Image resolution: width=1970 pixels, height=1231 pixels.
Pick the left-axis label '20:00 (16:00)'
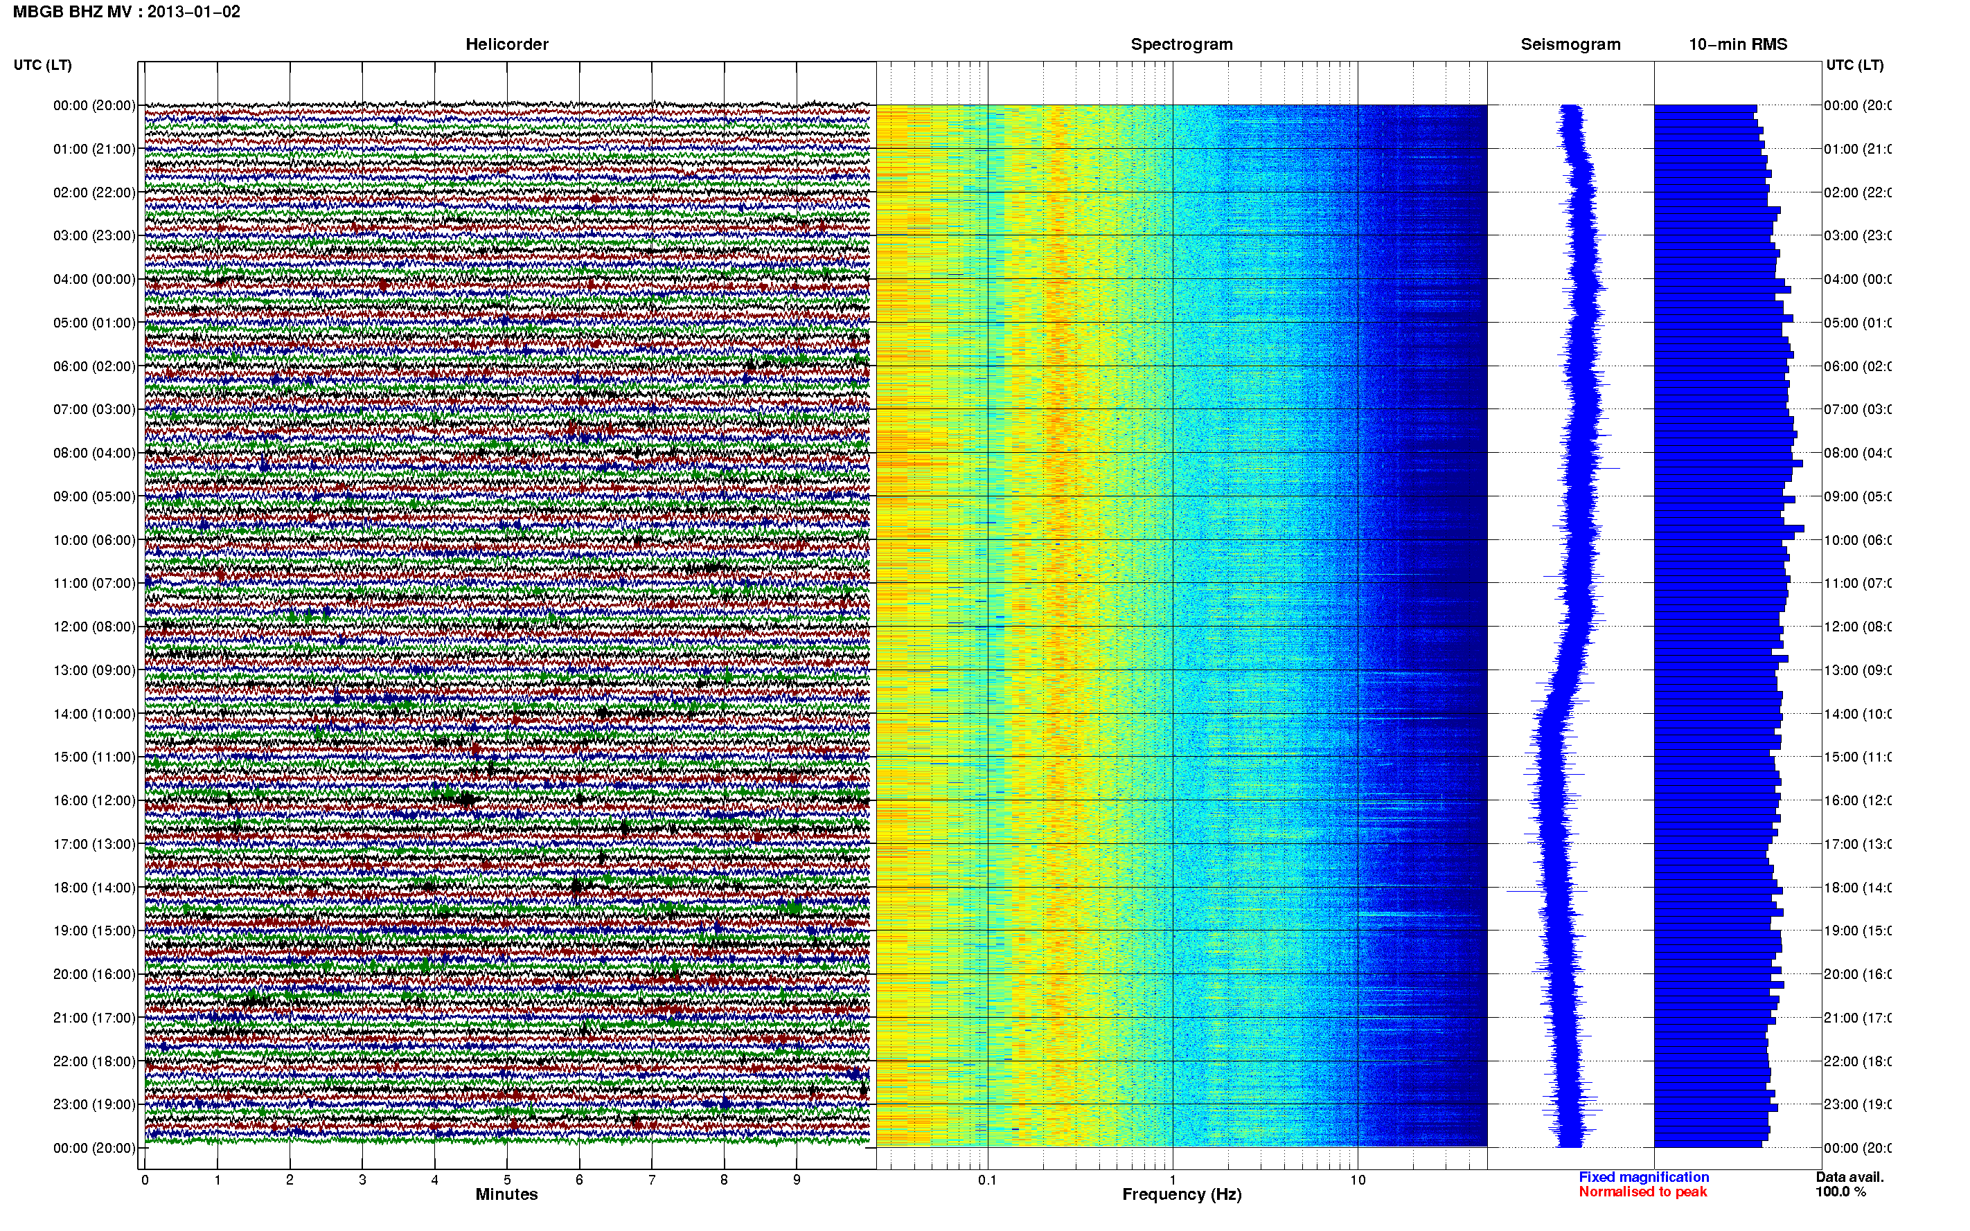click(94, 975)
